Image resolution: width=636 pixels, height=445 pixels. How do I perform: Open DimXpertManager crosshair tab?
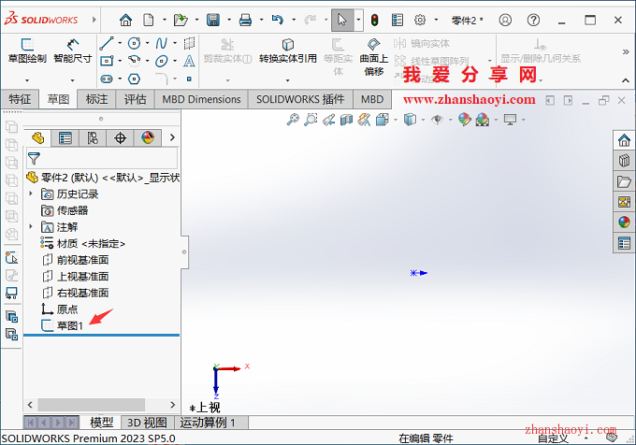120,138
